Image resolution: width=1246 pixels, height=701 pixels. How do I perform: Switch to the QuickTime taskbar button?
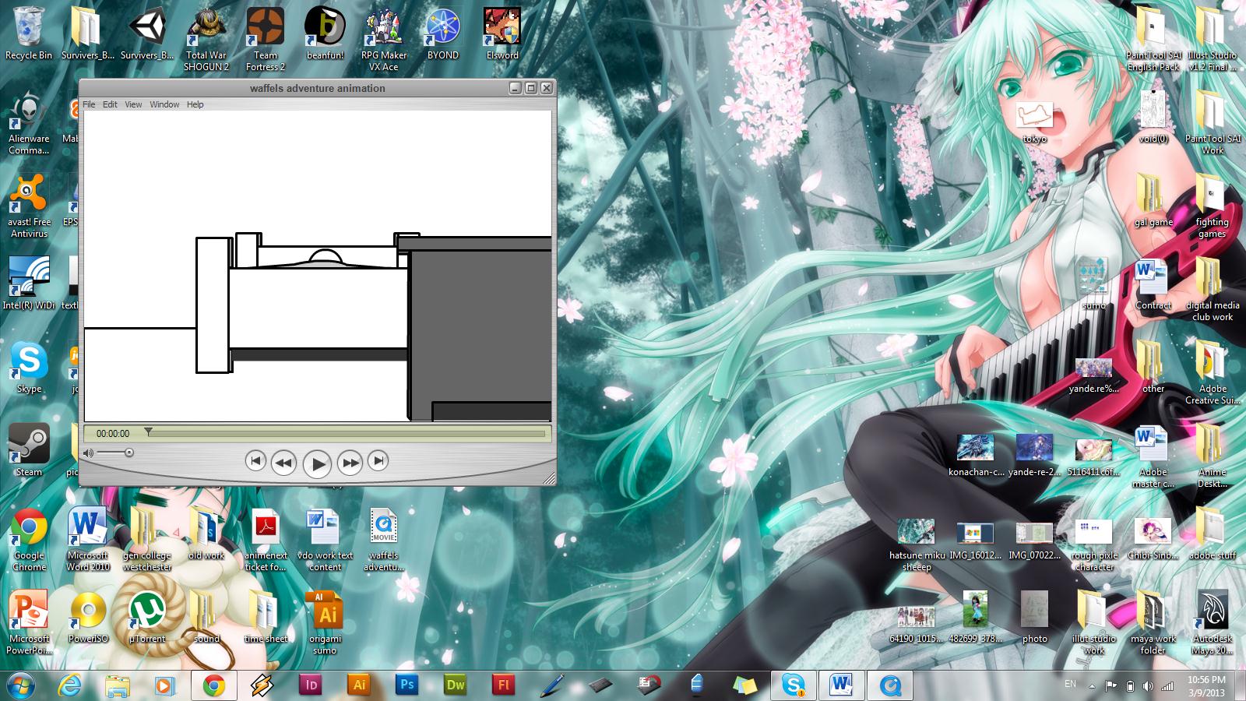tap(890, 685)
